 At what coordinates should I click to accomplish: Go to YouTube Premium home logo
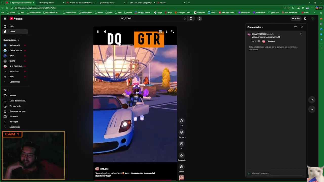click(x=16, y=18)
